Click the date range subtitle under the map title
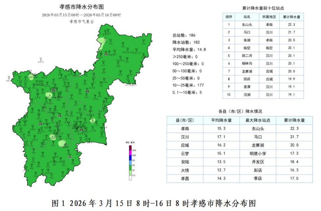Viewport: 321px width, 211px height. [81, 15]
